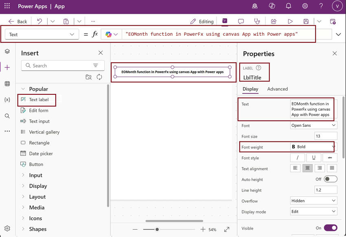Screen dimensions: 346x237
Task: Insert a Vertical gallery control
Action: (40, 132)
